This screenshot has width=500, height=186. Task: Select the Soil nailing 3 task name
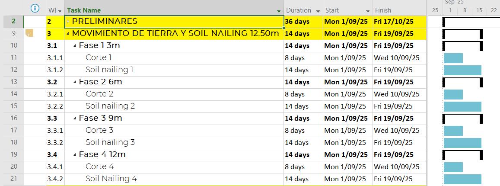[110, 143]
